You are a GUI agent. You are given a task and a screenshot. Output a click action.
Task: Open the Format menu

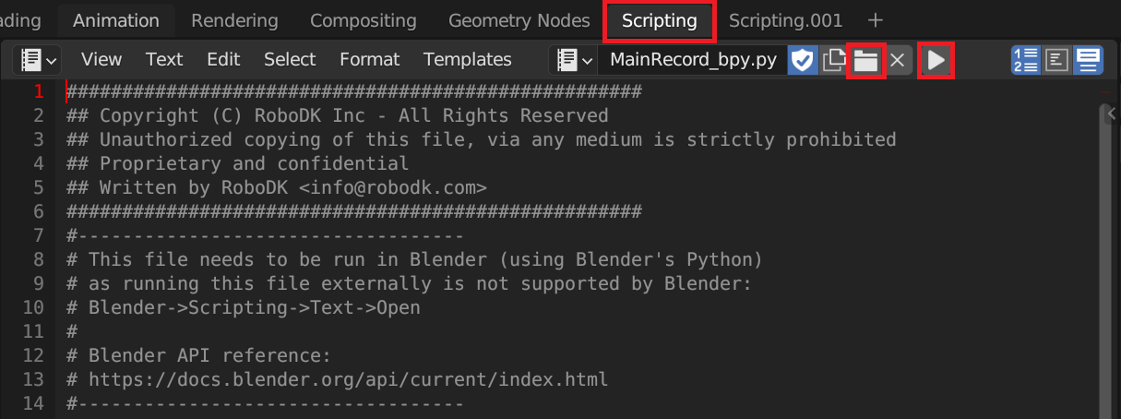[369, 60]
